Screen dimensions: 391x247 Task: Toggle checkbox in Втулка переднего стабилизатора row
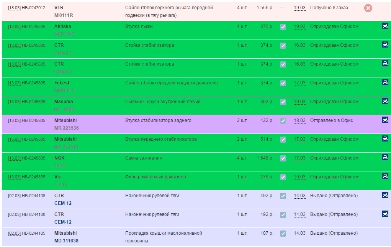coord(283,140)
